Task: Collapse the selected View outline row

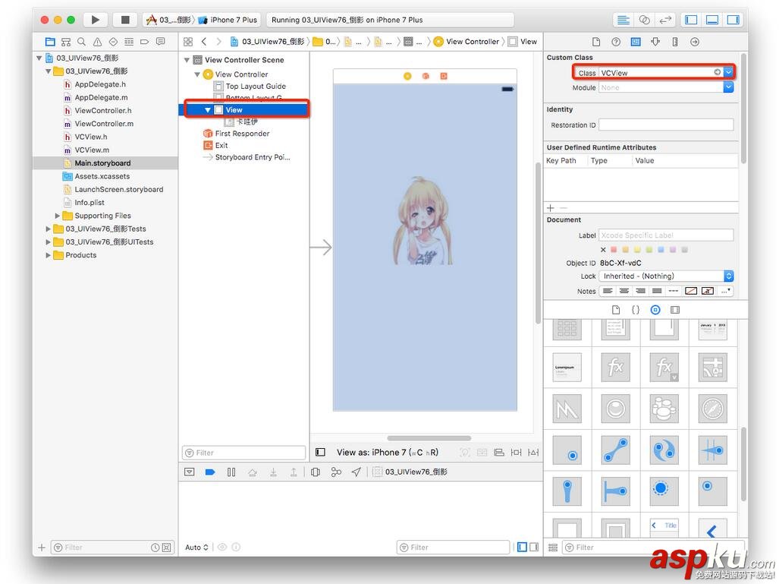Action: point(208,110)
